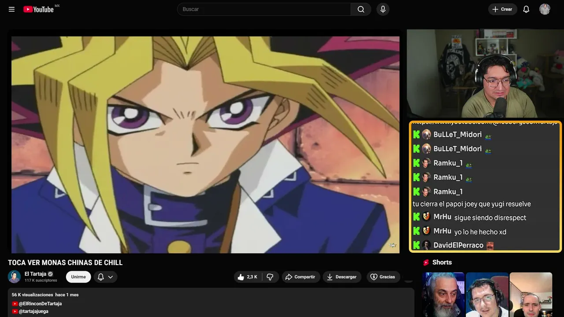
Task: Click the red Shorts icon
Action: coord(426,262)
